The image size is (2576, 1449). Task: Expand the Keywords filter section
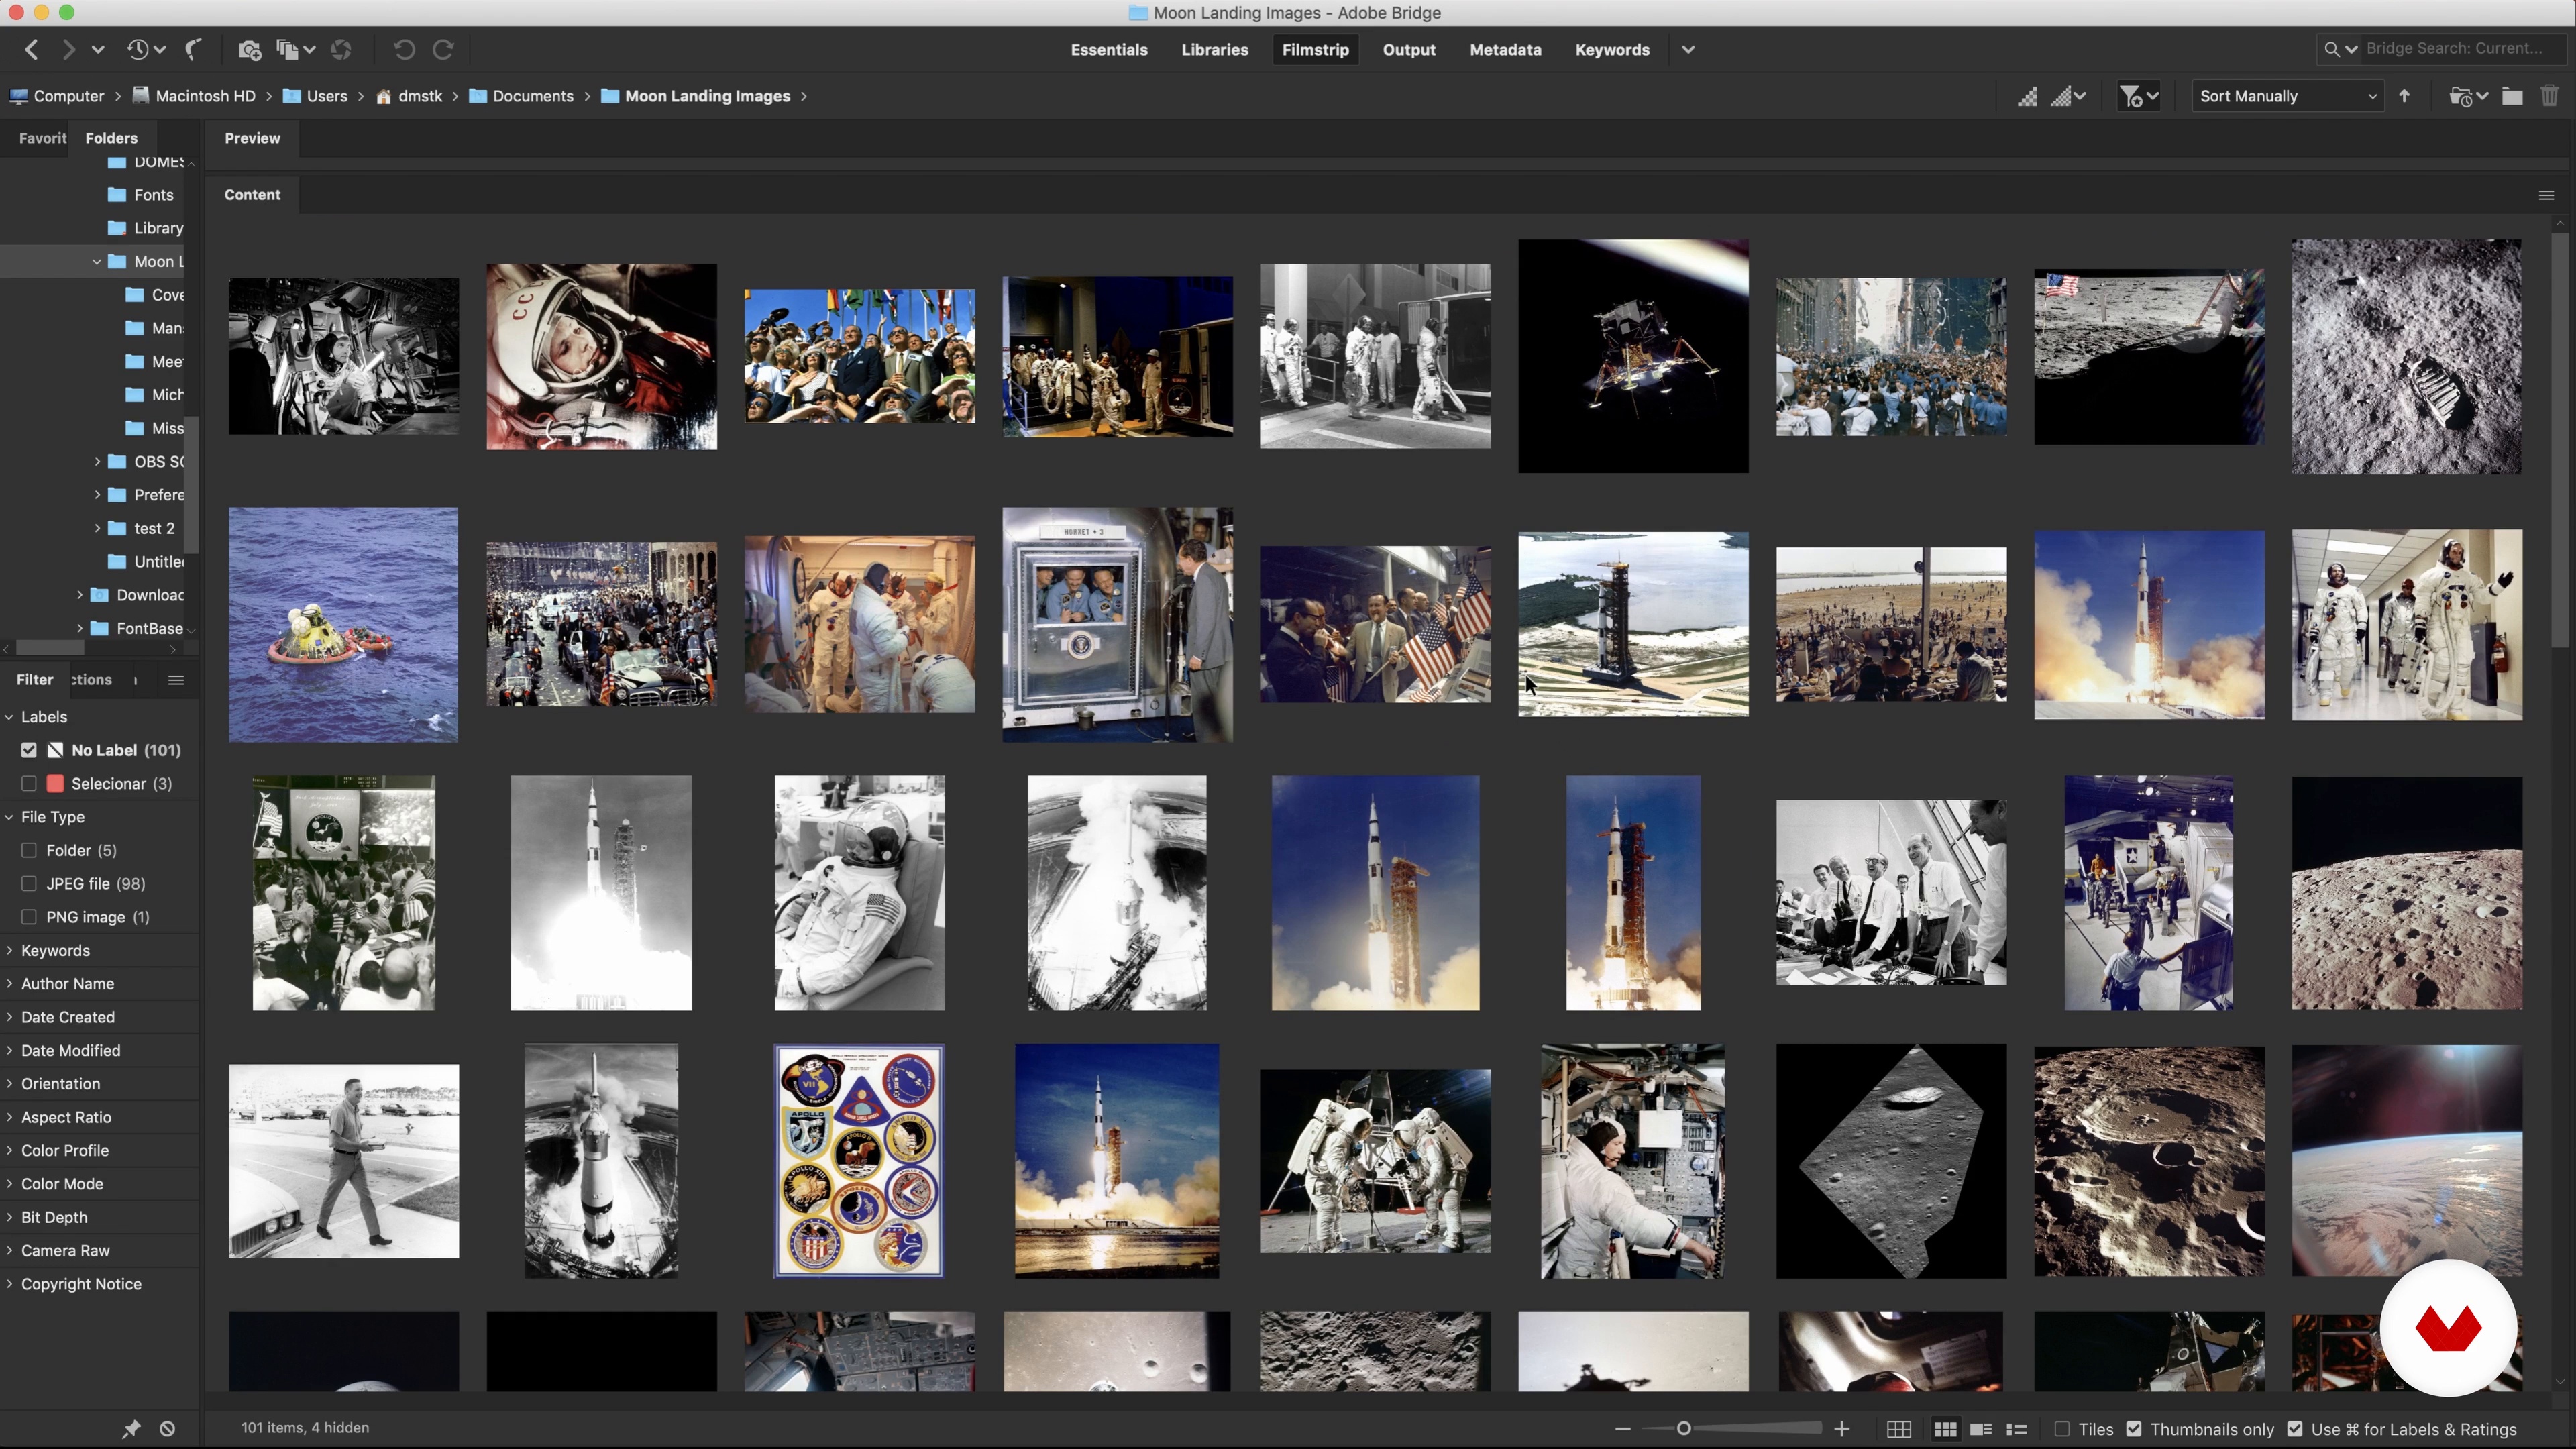click(55, 950)
